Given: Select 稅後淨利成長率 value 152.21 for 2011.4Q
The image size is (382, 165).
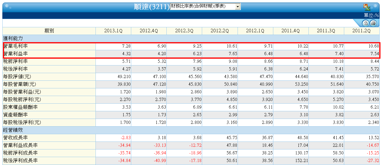Looking at the screenshot, I should (x=301, y=161).
